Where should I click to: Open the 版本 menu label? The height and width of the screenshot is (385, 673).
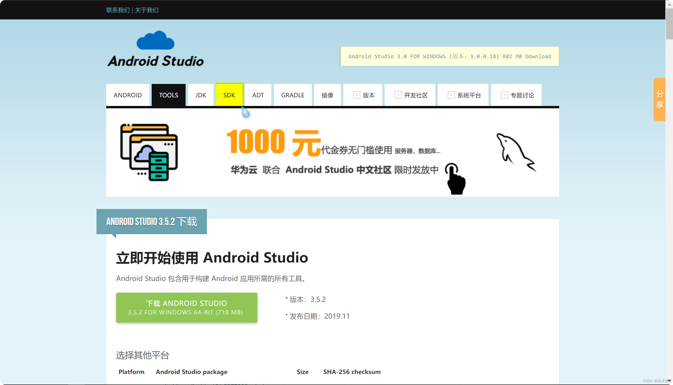point(369,95)
